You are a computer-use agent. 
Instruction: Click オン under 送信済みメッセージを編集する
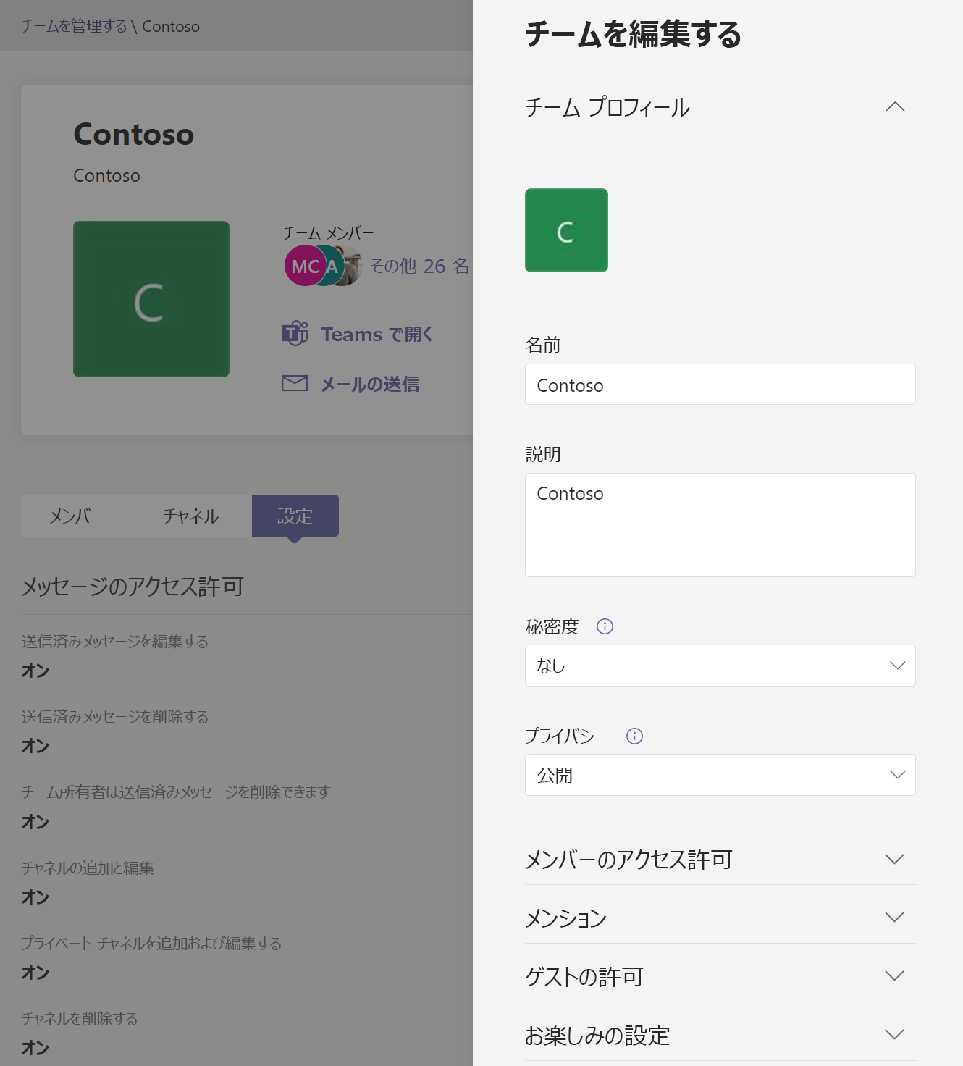pos(35,671)
